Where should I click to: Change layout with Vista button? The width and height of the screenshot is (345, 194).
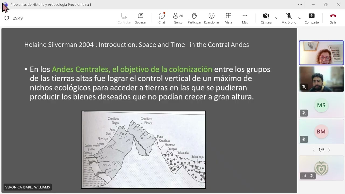pos(229,18)
